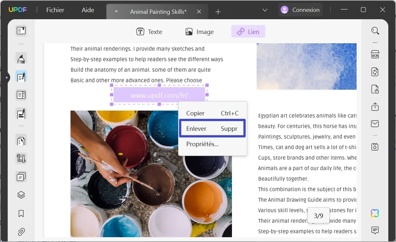The height and width of the screenshot is (242, 396).
Task: Click the line starting 'Step-by-step examples to help'
Action: [x=147, y=59]
